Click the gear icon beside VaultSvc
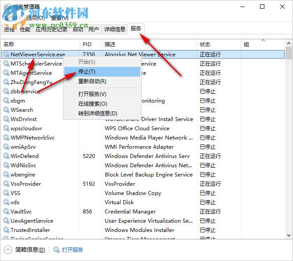This screenshot has height=261, width=293. (6, 211)
